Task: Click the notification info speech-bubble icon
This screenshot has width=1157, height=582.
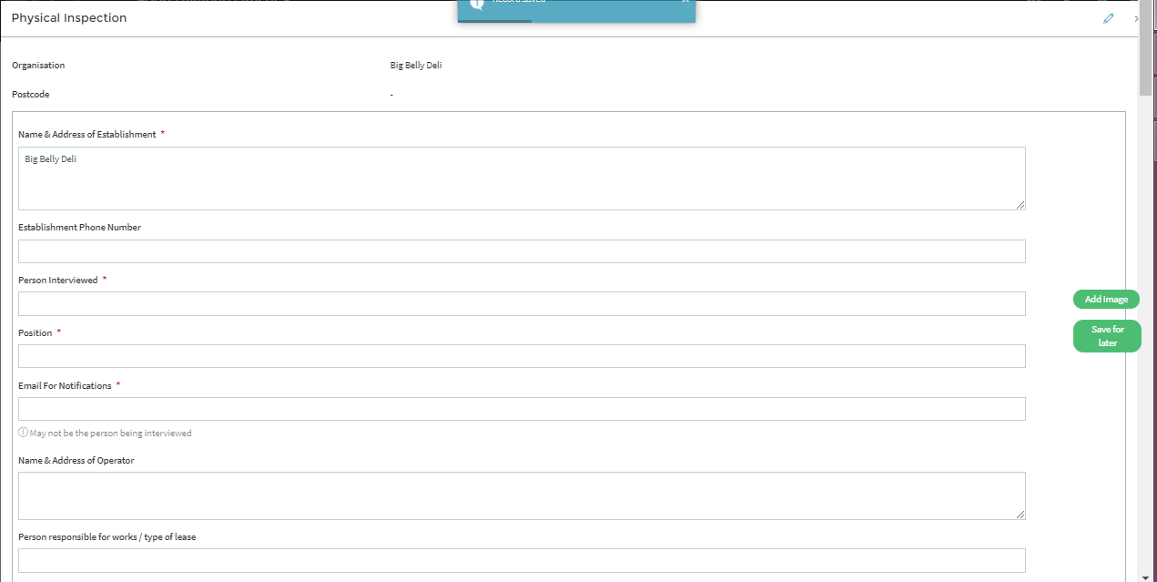Action: pos(476,4)
